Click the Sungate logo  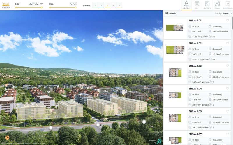(6, 5)
